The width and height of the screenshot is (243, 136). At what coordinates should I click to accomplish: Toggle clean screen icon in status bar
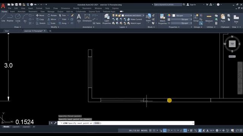pos(237,130)
